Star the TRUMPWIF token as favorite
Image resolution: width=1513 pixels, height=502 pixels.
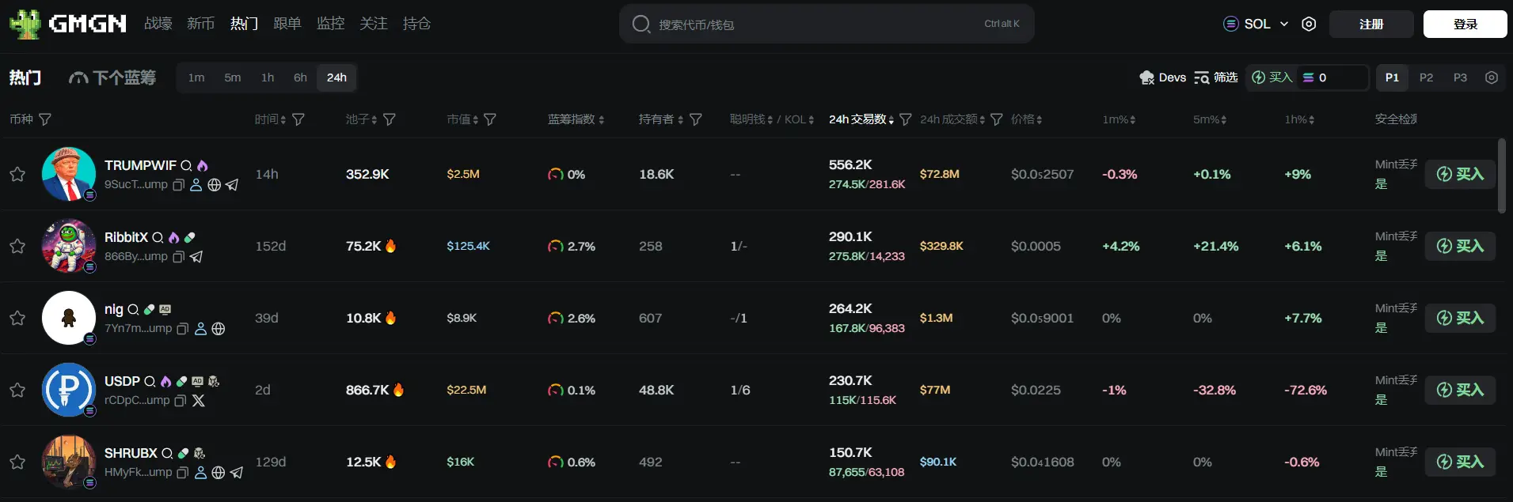17,174
